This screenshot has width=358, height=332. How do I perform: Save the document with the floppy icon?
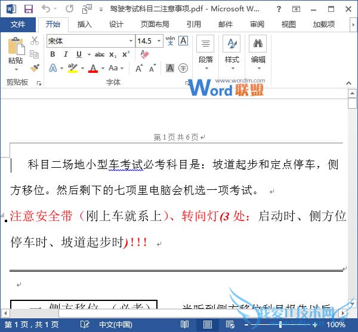tap(29, 9)
